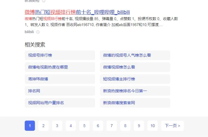Go to results page 3
Image resolution: width=208 pixels, height=137 pixels.
tap(57, 126)
